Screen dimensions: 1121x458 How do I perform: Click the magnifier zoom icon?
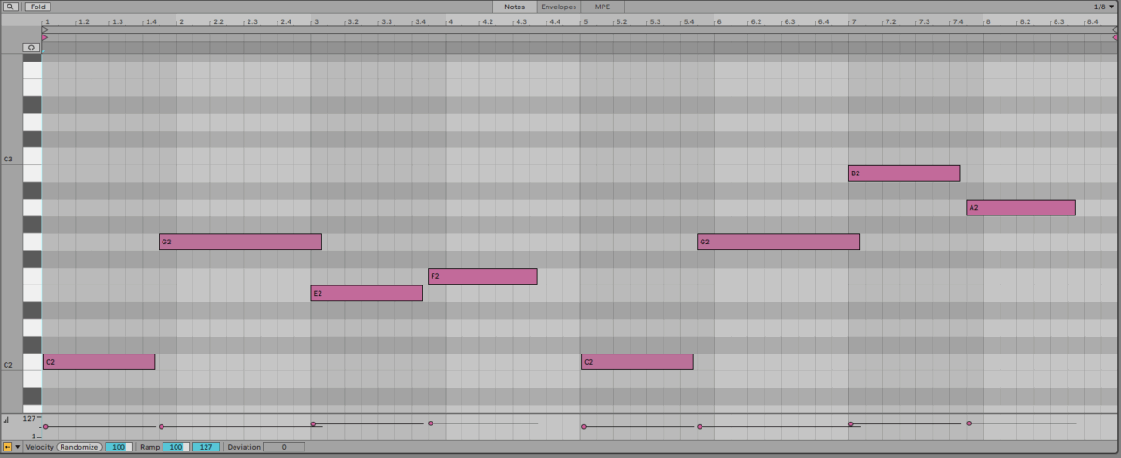pyautogui.click(x=10, y=6)
